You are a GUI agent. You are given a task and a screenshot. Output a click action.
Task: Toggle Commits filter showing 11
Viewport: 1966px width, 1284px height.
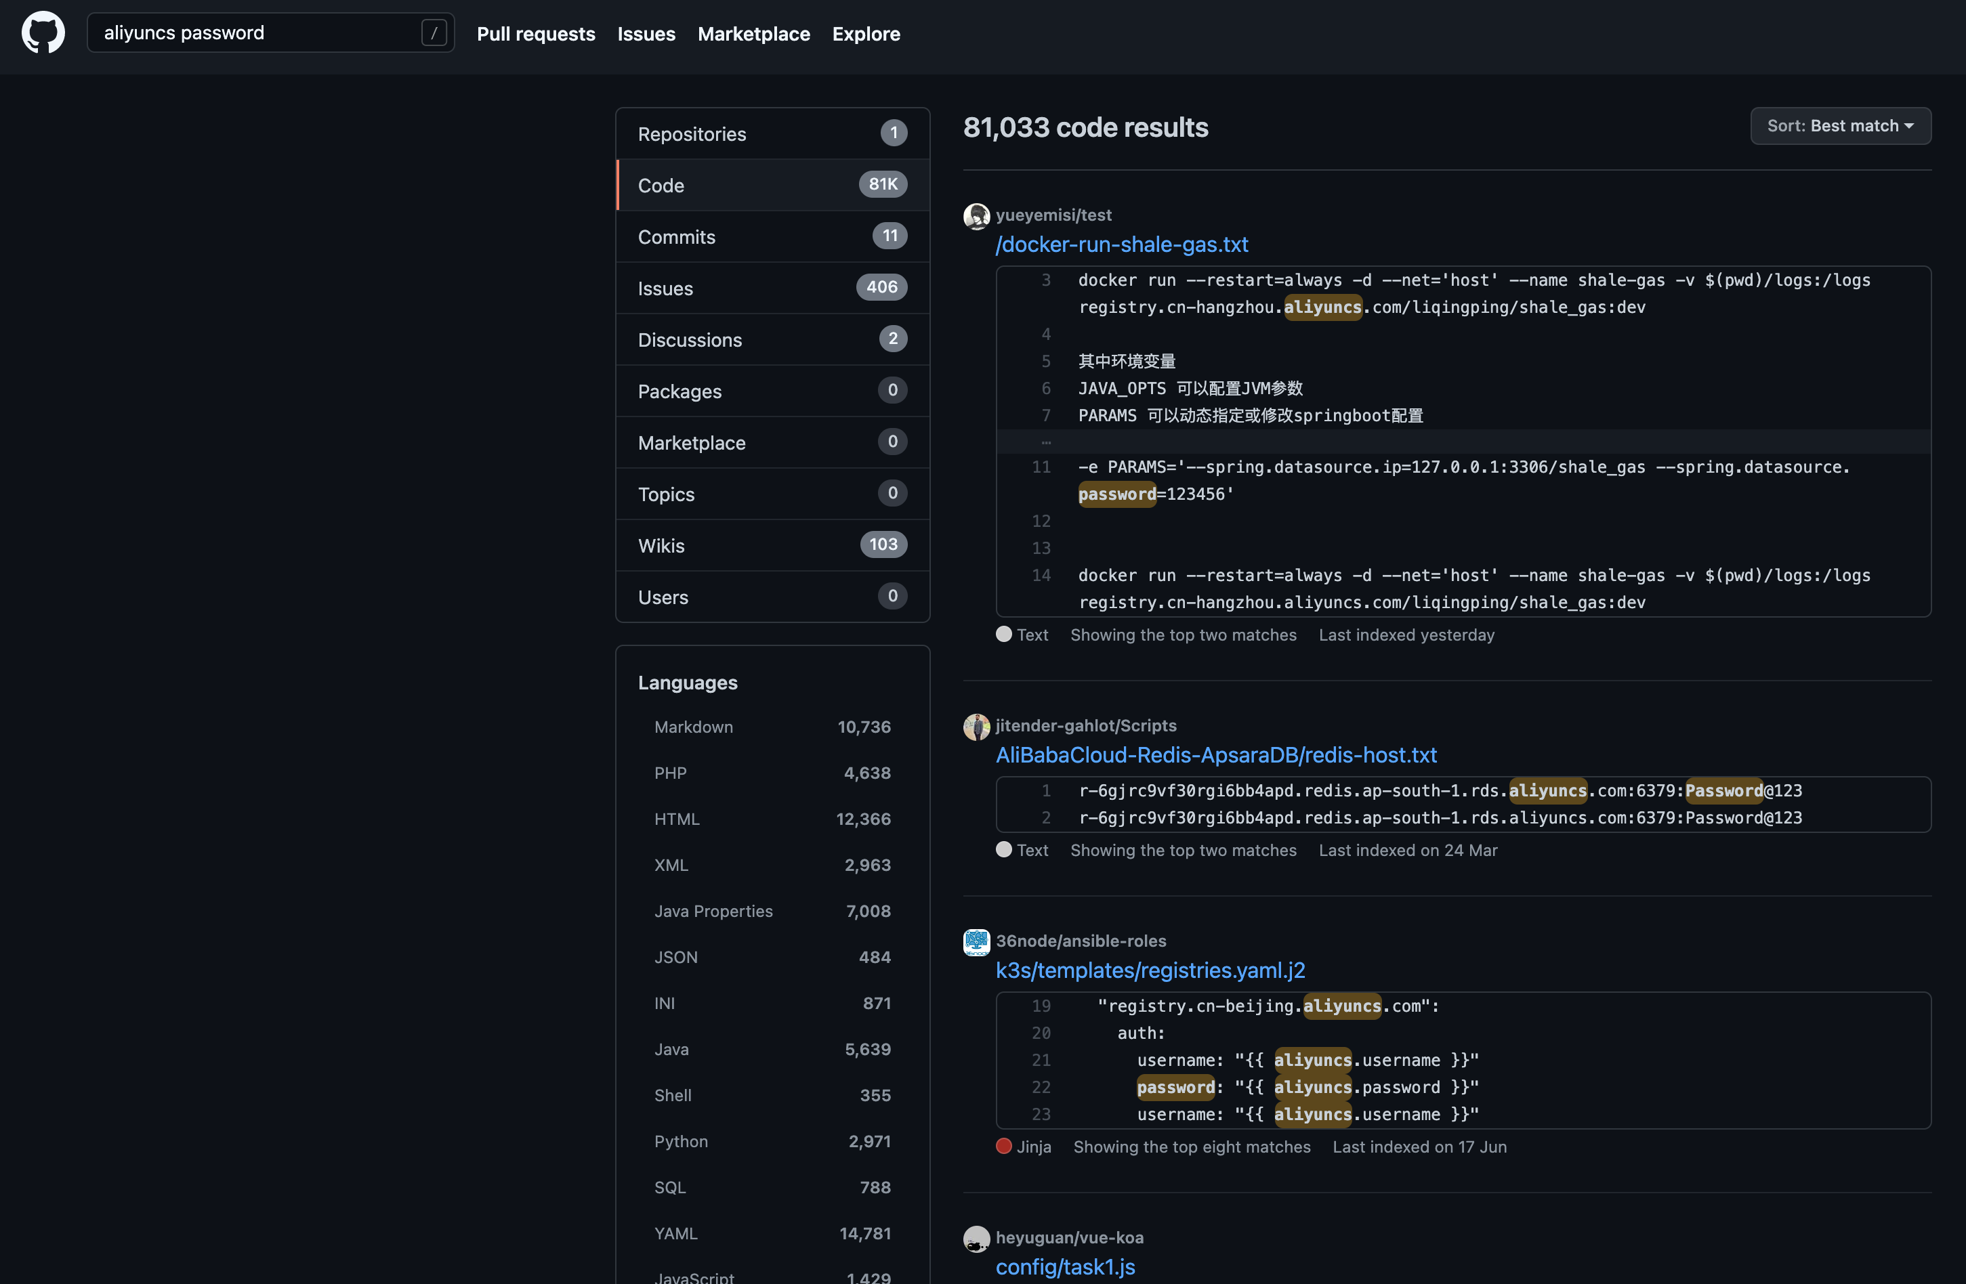772,235
